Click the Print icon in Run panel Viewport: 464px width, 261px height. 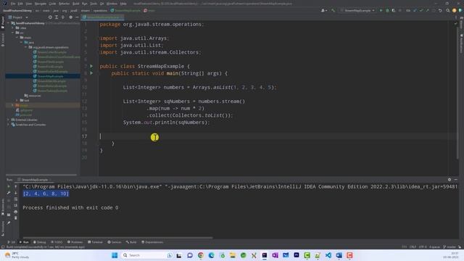click(x=16, y=212)
